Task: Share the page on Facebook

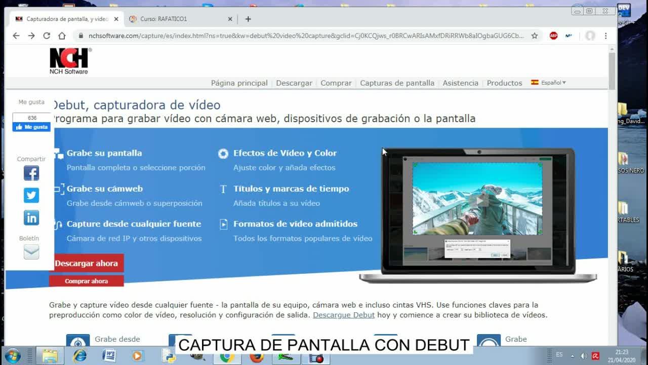Action: [31, 173]
